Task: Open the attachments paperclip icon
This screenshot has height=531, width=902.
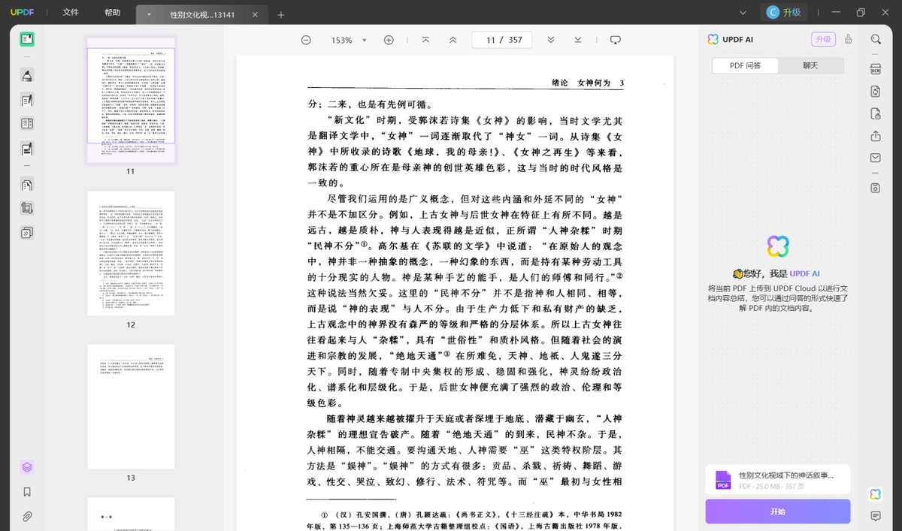Action: point(27,516)
